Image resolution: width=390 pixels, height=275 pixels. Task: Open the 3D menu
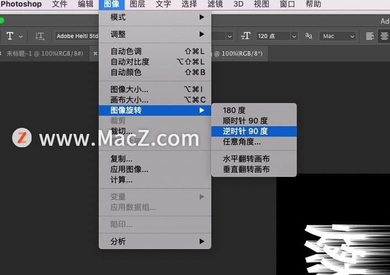(x=238, y=4)
